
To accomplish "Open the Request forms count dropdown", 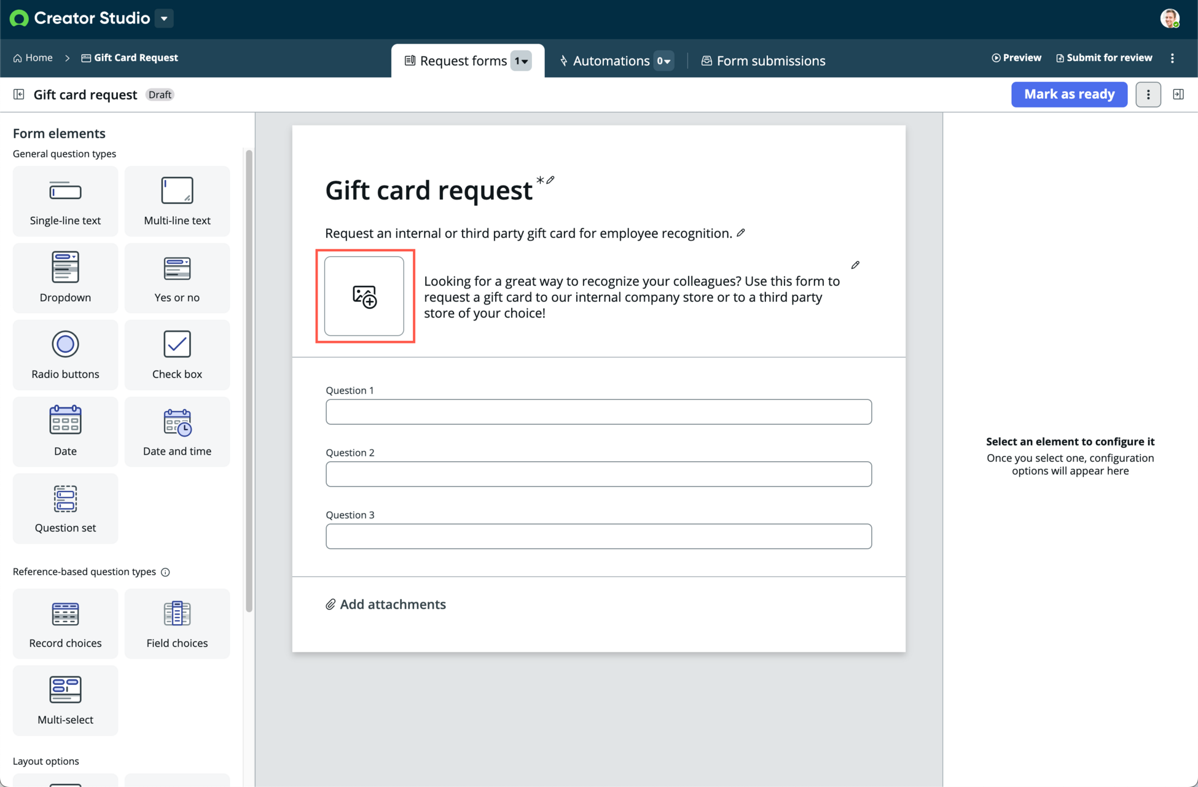I will 521,61.
